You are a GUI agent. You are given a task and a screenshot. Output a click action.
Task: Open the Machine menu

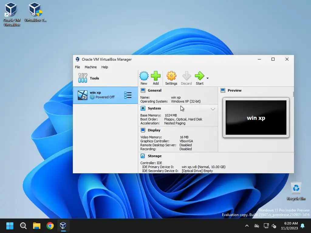pos(91,67)
